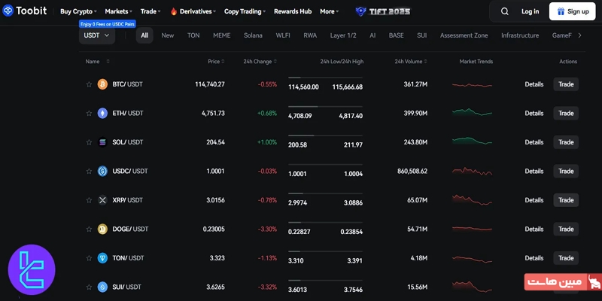This screenshot has height=301, width=602.
Task: Toggle favorite star for ETH/USDT
Action: [x=89, y=114]
